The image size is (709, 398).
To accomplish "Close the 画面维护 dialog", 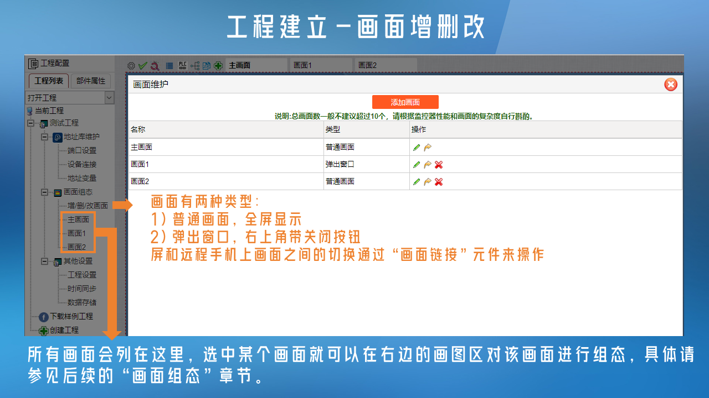I will pos(670,85).
